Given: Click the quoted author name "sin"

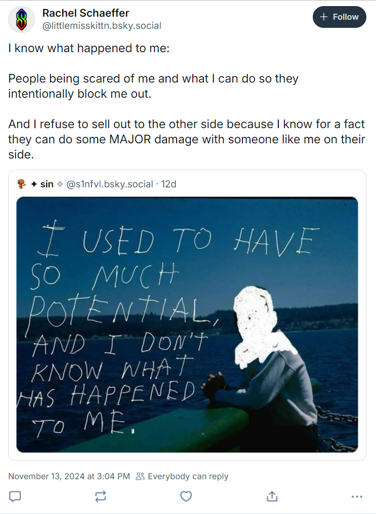Looking at the screenshot, I should (47, 184).
